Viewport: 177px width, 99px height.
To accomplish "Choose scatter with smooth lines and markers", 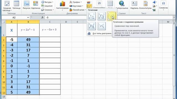I will tap(101, 16).
